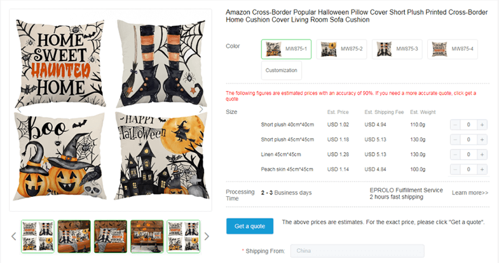Click plus button for Linen 45cm*45cm
The height and width of the screenshot is (263, 499).
click(x=482, y=155)
